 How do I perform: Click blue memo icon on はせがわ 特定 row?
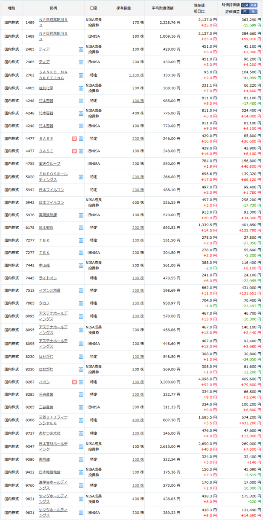[x=81, y=357]
